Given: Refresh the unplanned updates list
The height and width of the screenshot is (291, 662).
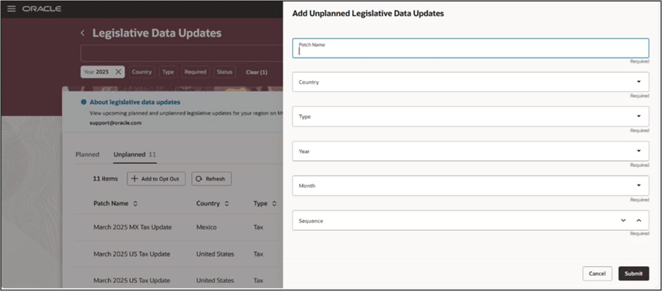Looking at the screenshot, I should pos(211,178).
